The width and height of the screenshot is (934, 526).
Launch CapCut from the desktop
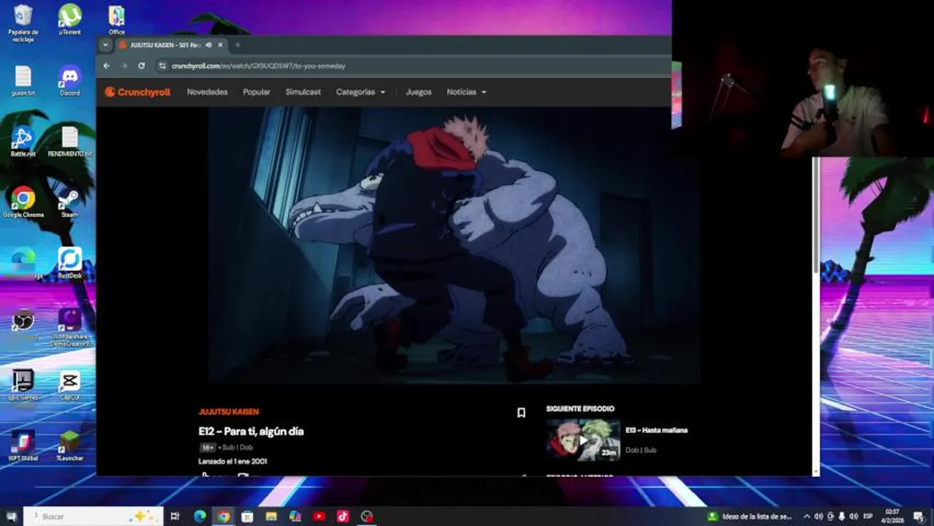point(70,385)
